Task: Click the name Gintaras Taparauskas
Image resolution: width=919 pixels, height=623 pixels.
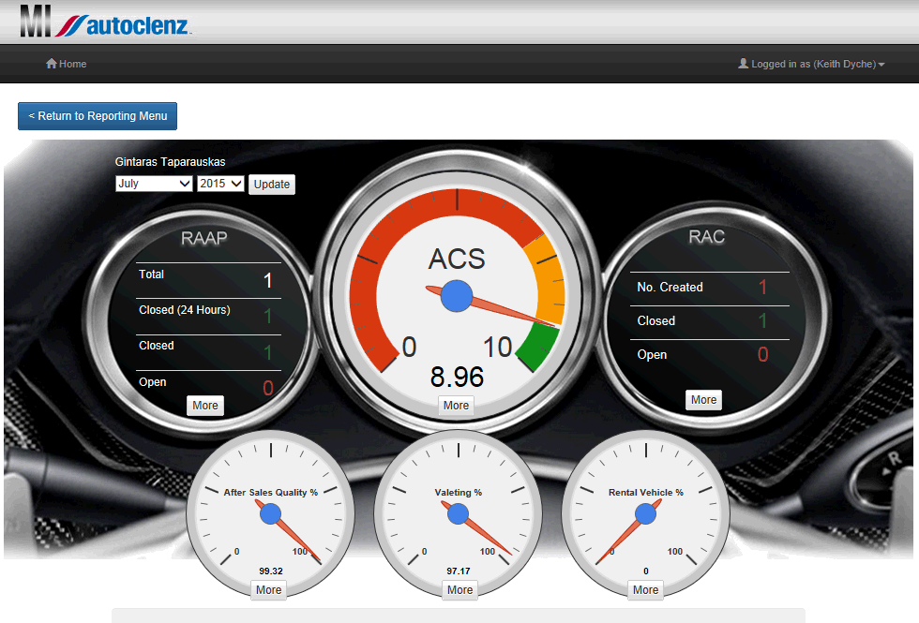Action: pos(170,161)
